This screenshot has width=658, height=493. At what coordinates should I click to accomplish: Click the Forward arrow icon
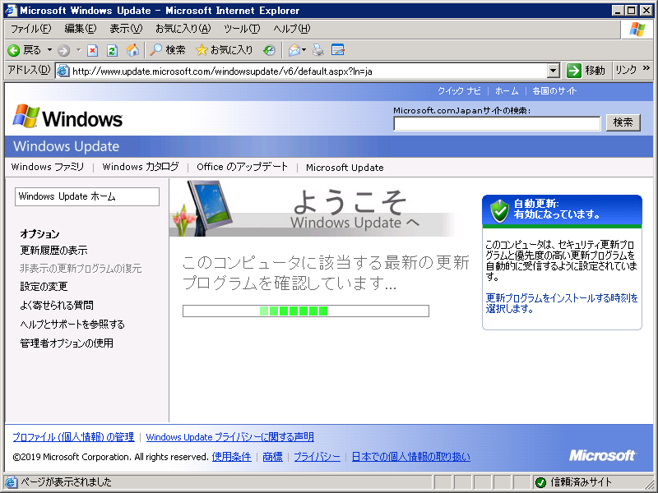click(63, 51)
